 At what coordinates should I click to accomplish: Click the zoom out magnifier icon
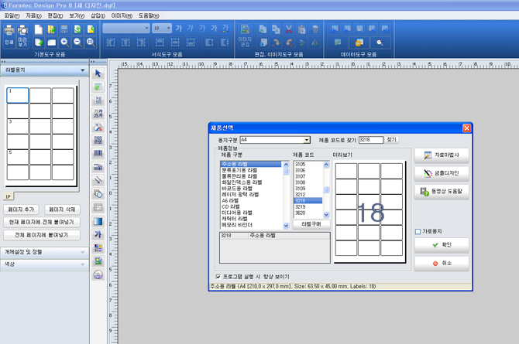(77, 43)
